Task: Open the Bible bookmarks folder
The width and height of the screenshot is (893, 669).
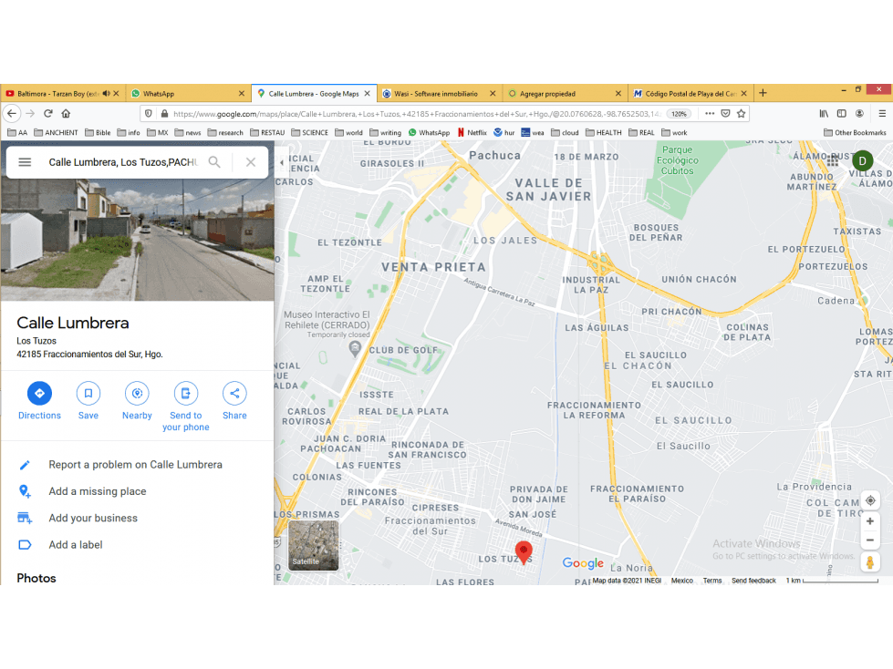Action: tap(98, 132)
